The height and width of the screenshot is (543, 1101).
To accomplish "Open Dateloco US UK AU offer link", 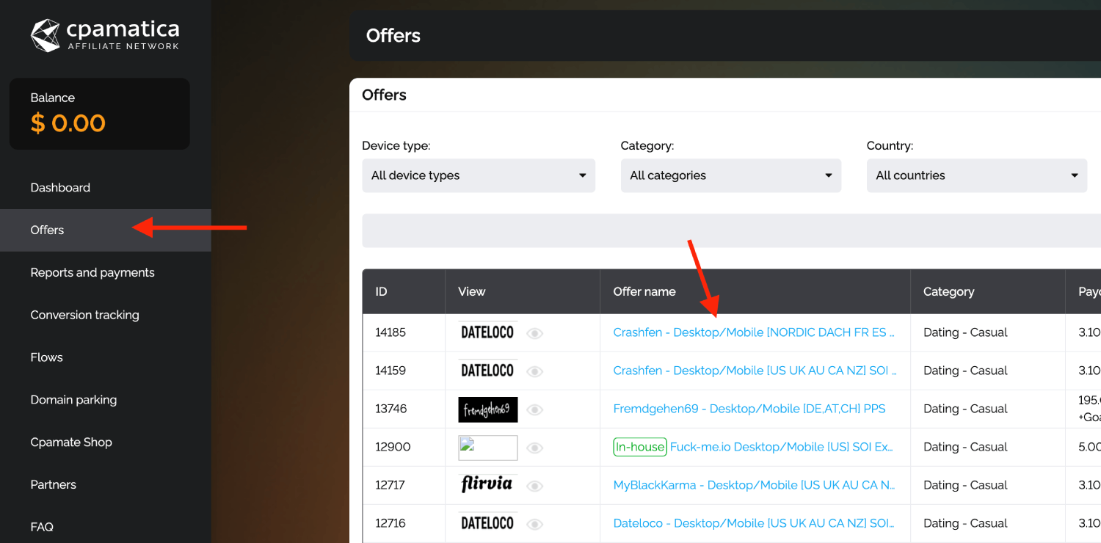I will pyautogui.click(x=754, y=523).
